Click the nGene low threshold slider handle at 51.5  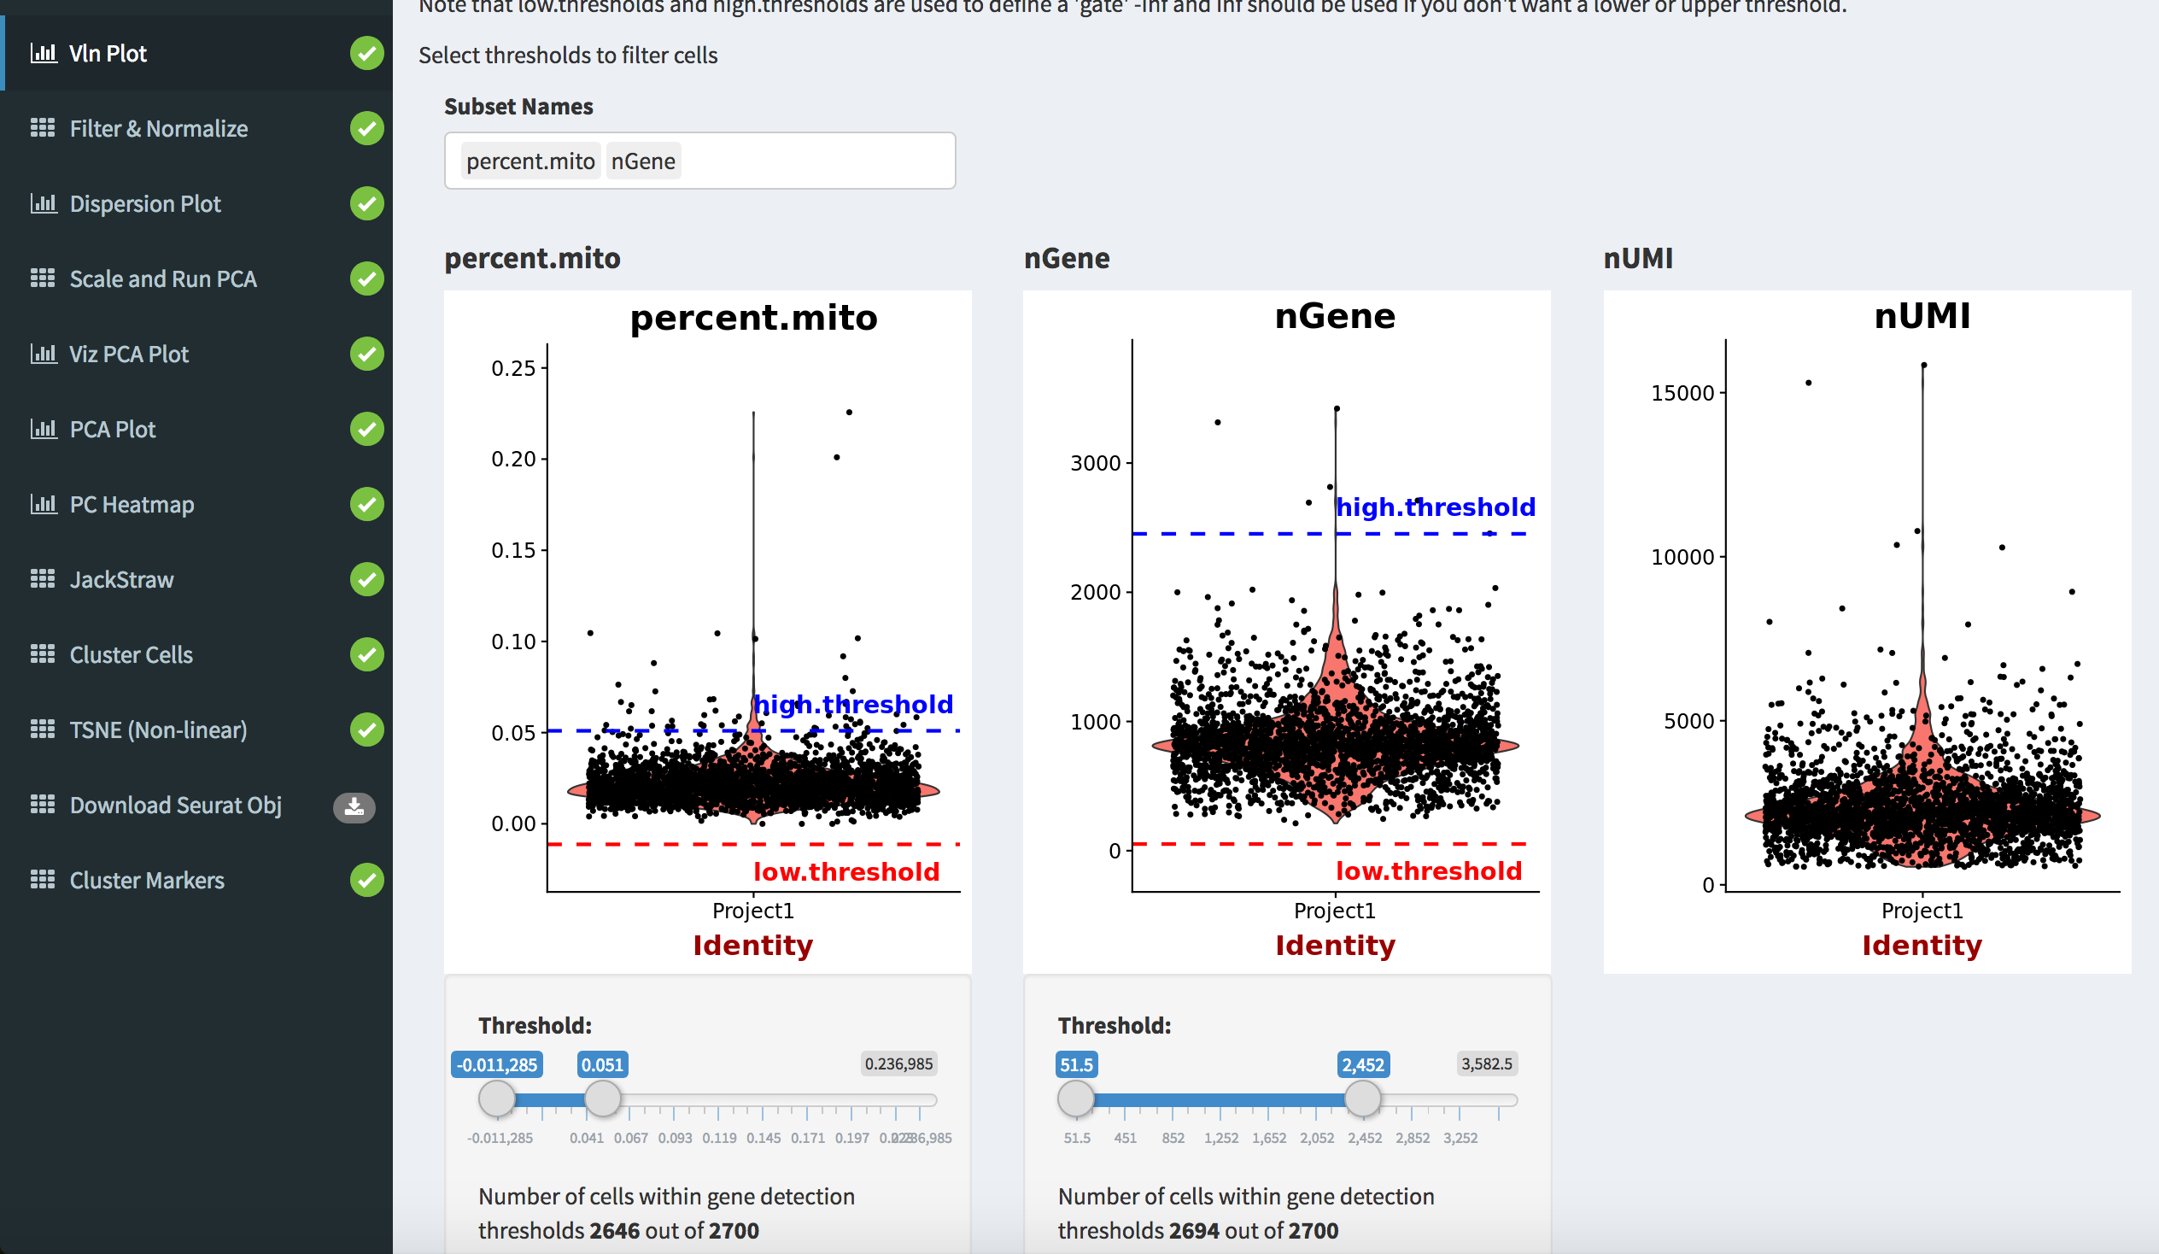click(x=1076, y=1098)
